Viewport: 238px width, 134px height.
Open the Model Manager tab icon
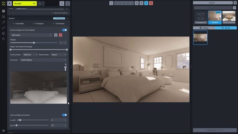[x=3, y=33]
